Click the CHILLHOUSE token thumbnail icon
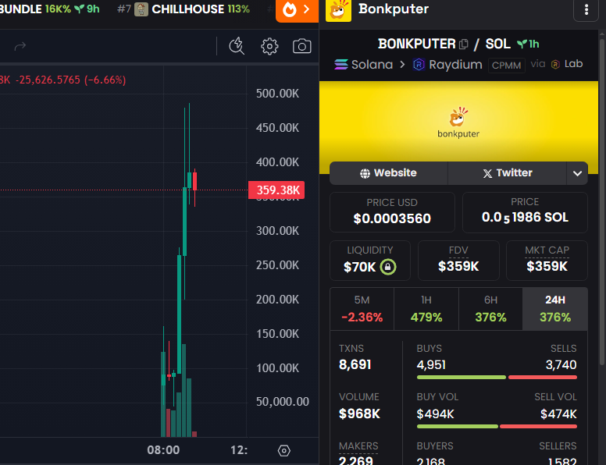The height and width of the screenshot is (465, 606). pos(141,9)
